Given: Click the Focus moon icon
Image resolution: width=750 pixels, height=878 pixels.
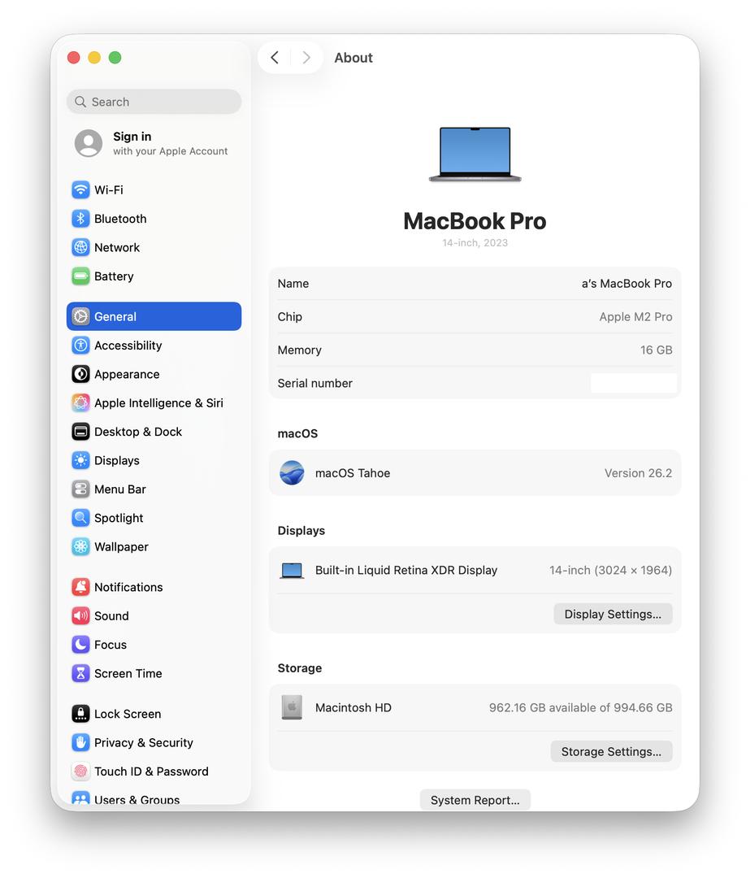Looking at the screenshot, I should pyautogui.click(x=80, y=645).
